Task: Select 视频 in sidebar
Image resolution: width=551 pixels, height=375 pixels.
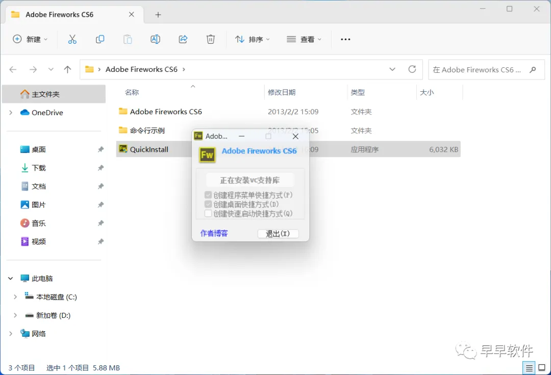Action: click(39, 242)
